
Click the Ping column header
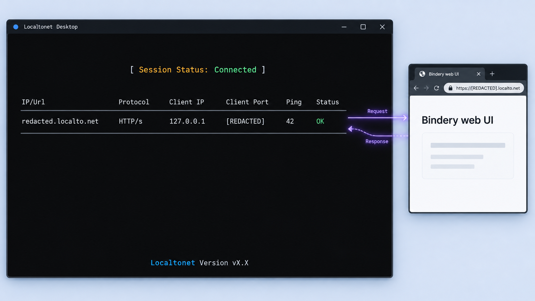click(294, 102)
